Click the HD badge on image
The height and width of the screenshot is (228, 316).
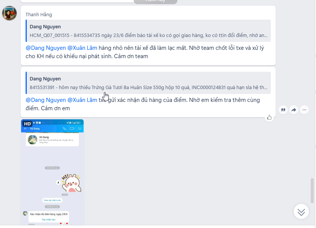(x=27, y=124)
